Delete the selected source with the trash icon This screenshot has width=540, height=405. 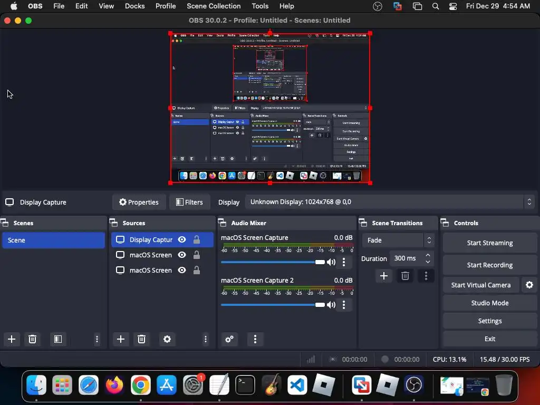[141, 339]
